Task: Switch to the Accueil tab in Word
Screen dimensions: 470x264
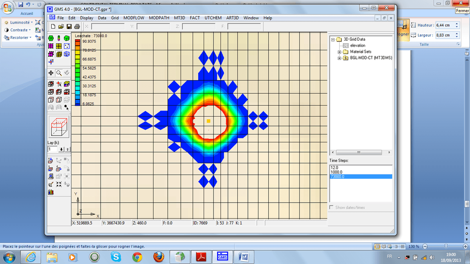Action: pyautogui.click(x=26, y=13)
